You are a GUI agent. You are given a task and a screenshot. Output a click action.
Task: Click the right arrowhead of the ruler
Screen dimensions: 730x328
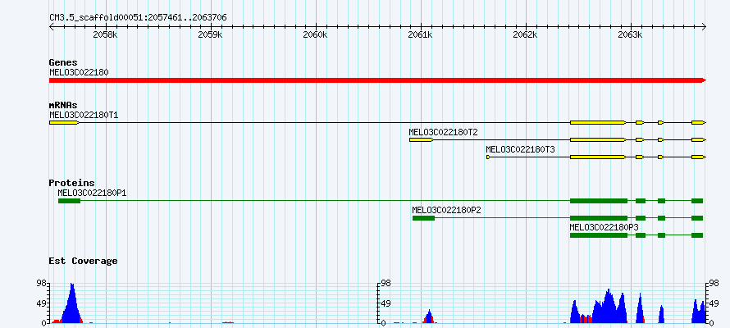click(x=704, y=27)
